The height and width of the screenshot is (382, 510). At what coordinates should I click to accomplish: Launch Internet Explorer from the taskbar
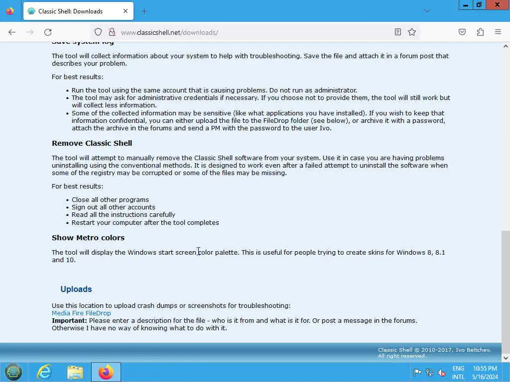pos(44,372)
